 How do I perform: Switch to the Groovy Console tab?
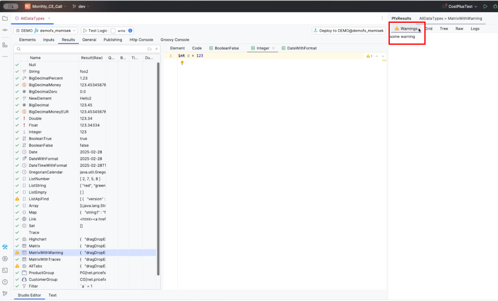coord(175,40)
